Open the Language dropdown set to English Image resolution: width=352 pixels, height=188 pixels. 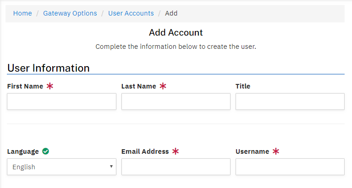(61, 167)
